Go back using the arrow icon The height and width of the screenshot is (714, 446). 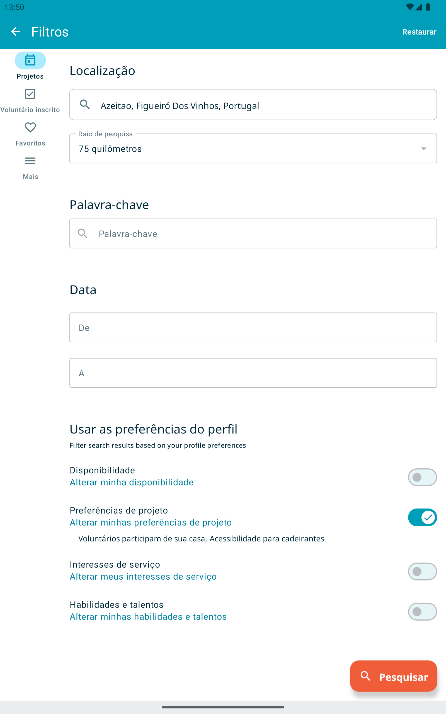pyautogui.click(x=15, y=32)
